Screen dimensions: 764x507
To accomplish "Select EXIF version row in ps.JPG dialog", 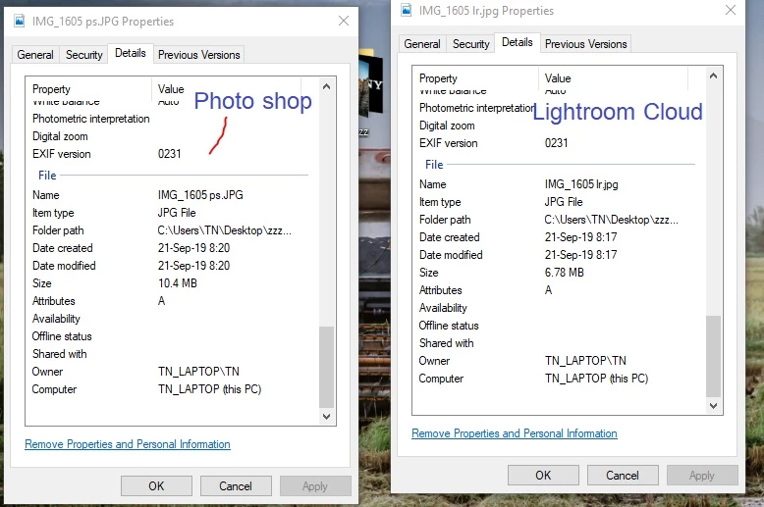I will point(173,154).
